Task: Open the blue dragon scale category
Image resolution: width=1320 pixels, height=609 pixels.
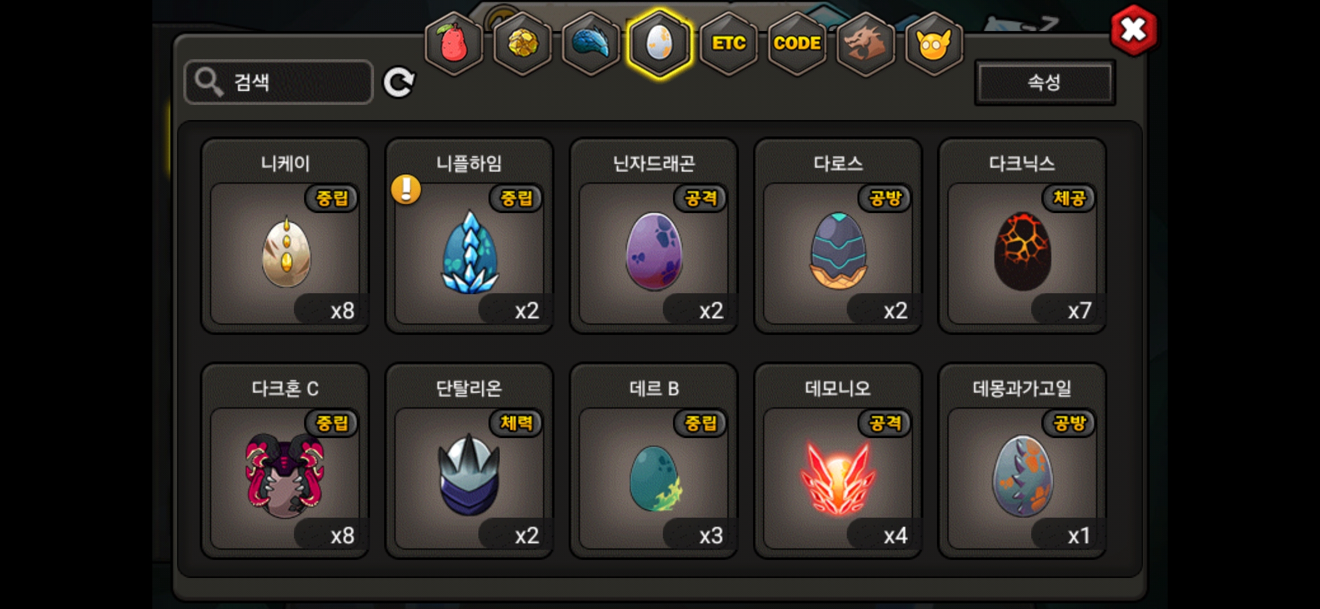Action: [591, 43]
